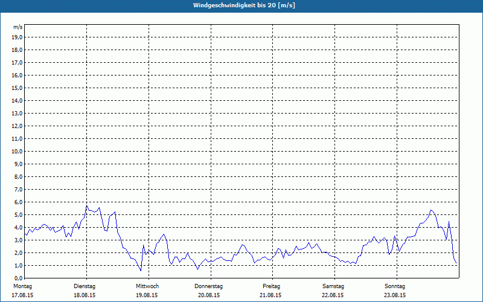
Task: Click the 8,0 y-axis label
Action: click(19, 176)
